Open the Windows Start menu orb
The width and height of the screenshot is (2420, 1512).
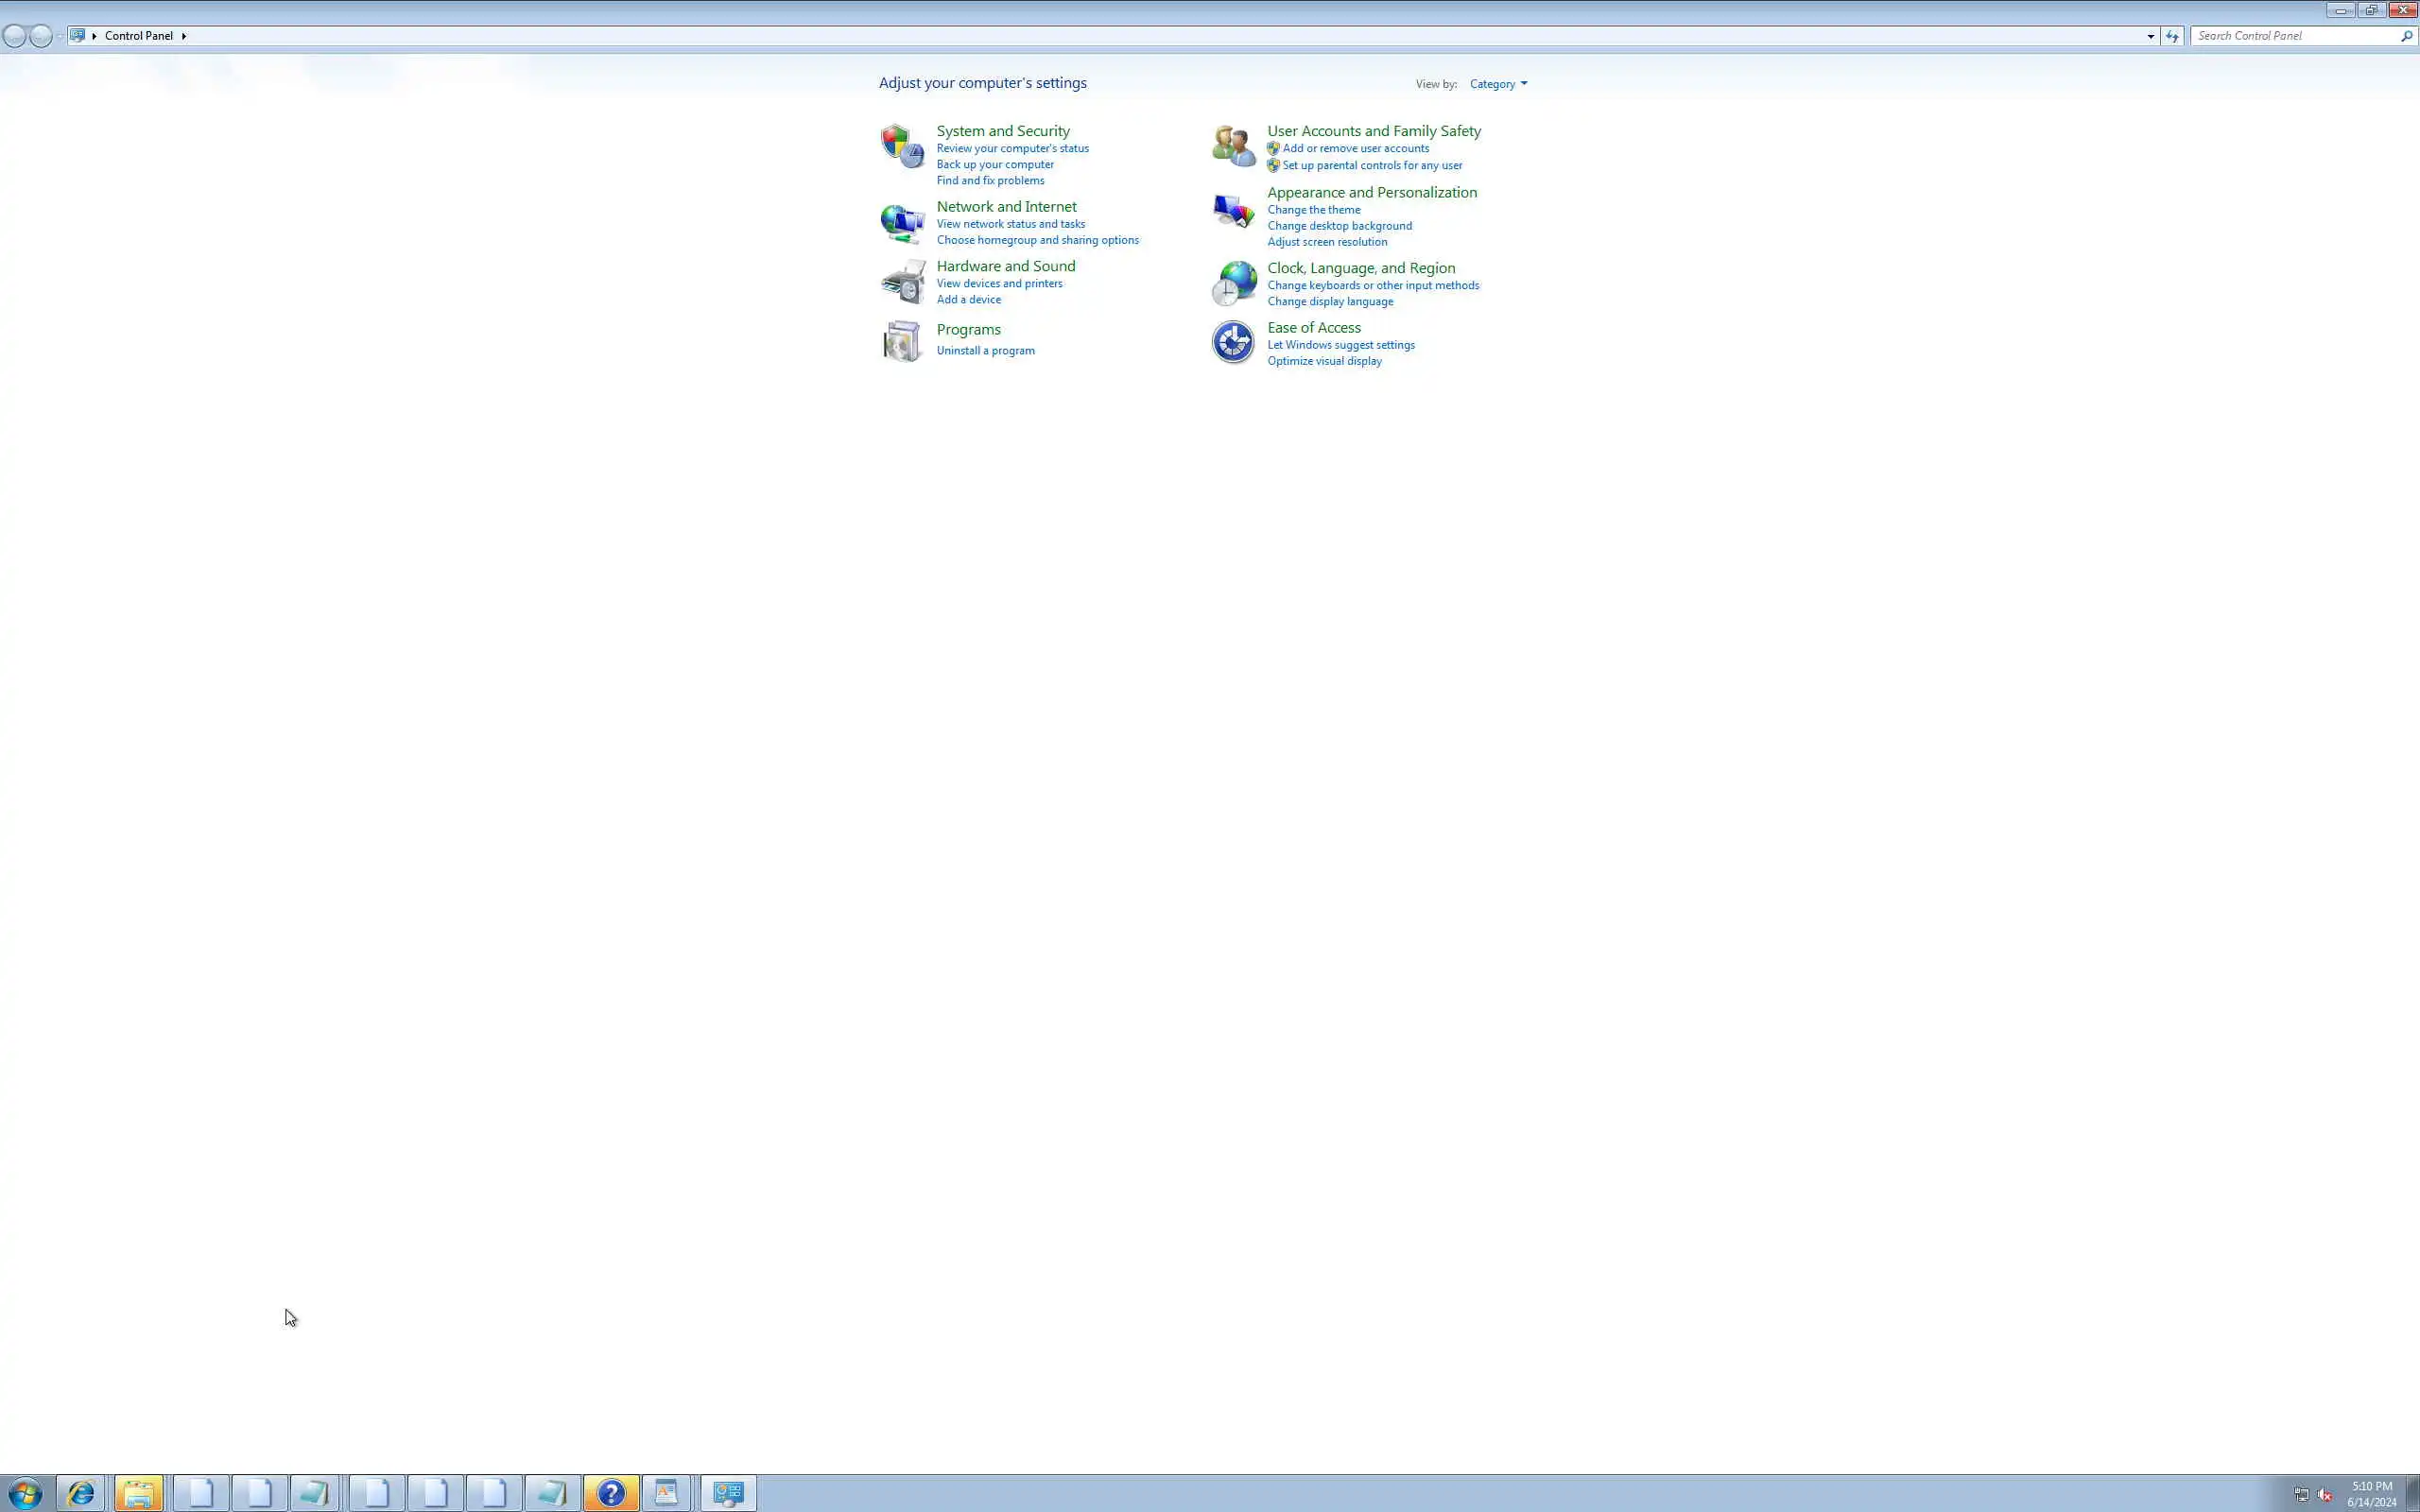tap(25, 1494)
